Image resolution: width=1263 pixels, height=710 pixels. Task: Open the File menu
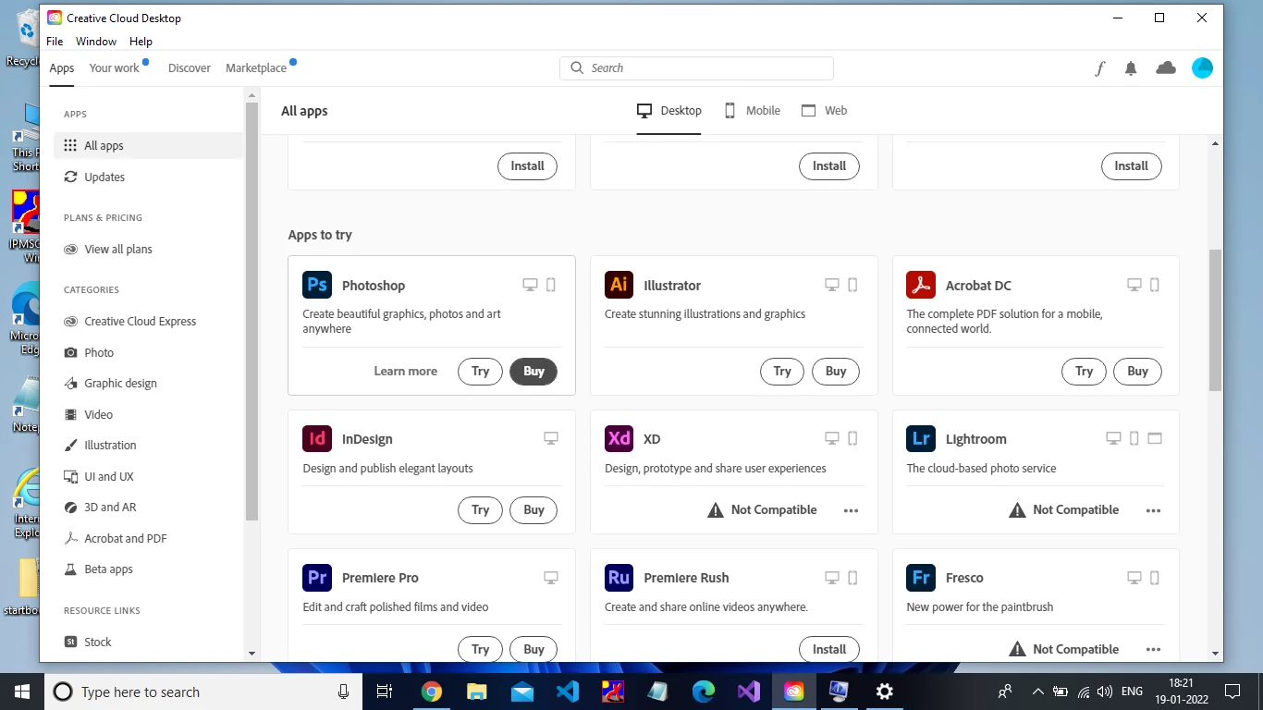[x=55, y=42]
